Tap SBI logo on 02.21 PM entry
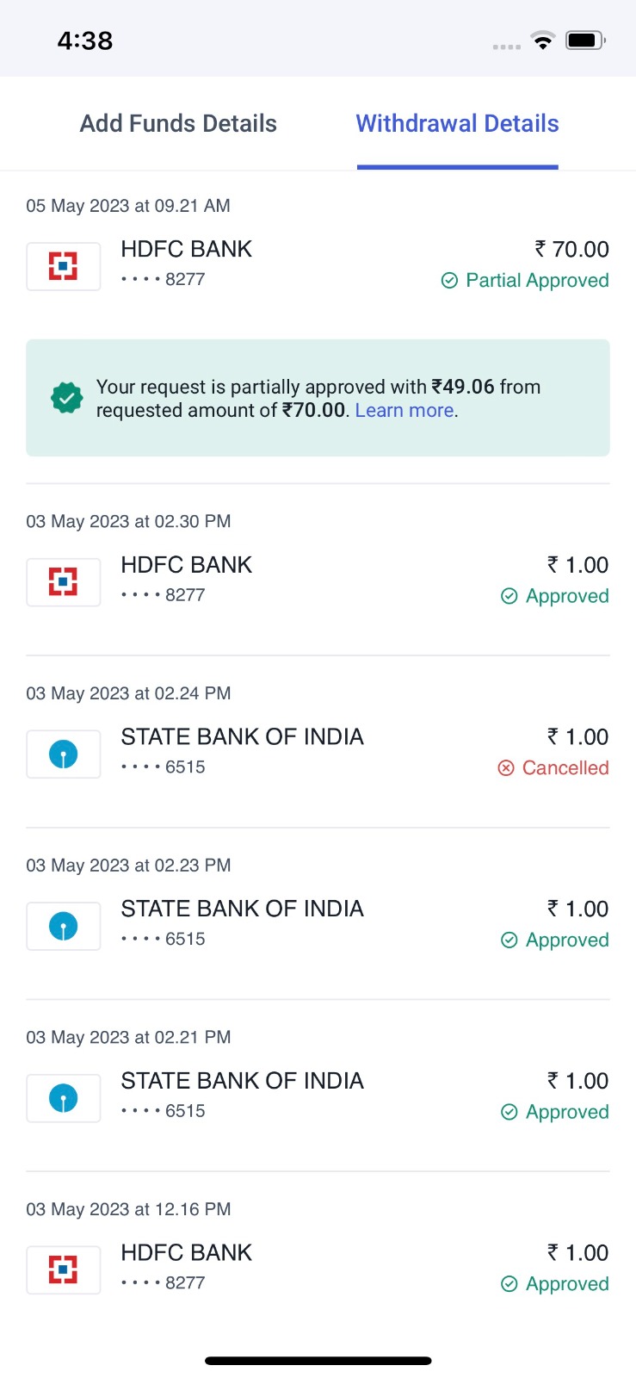Image resolution: width=636 pixels, height=1378 pixels. pos(64,1099)
